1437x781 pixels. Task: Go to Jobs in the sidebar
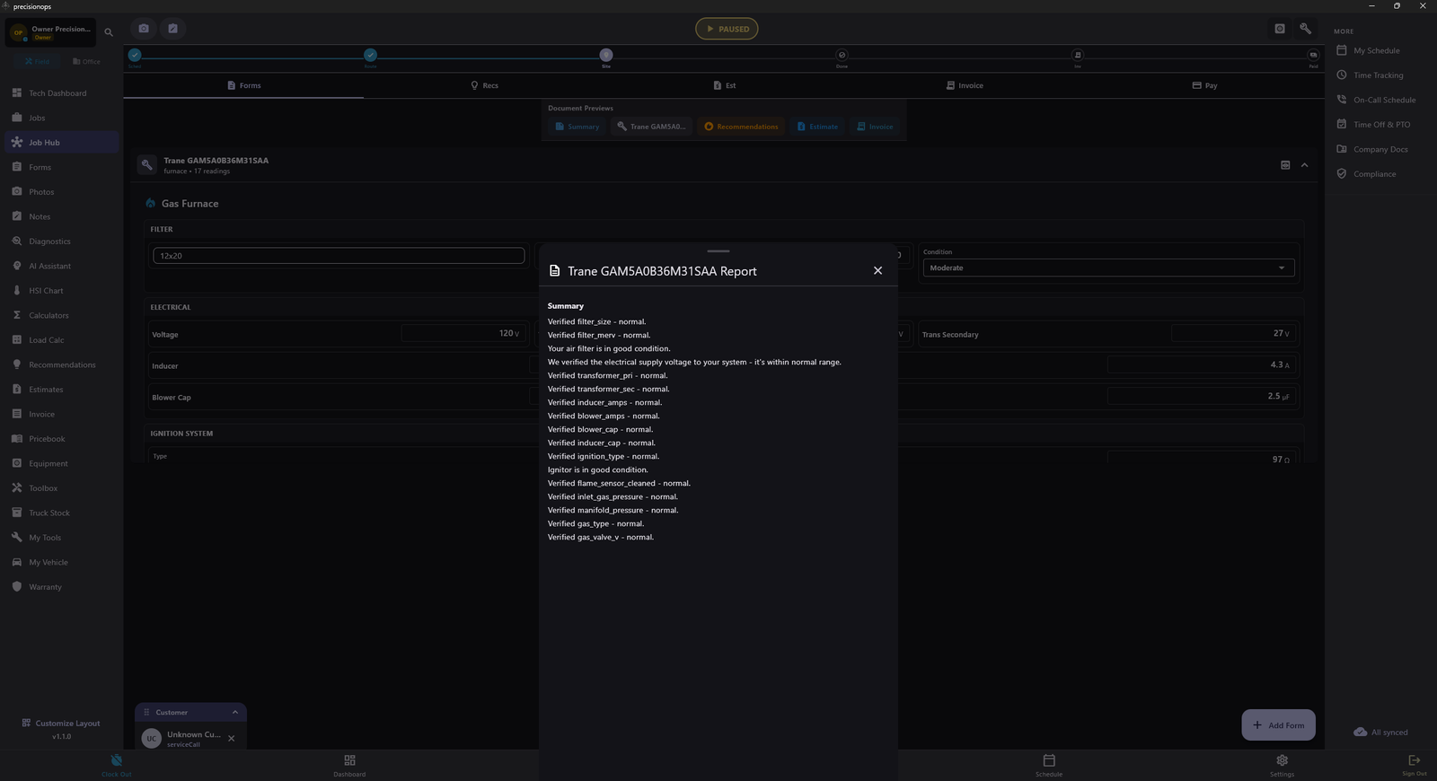pyautogui.click(x=61, y=118)
